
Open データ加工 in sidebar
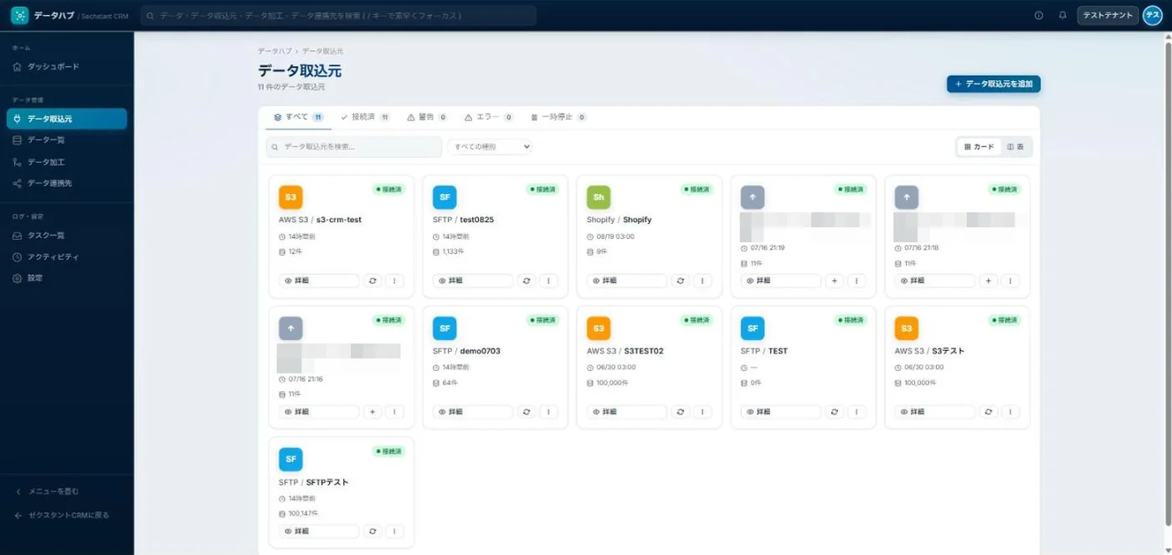(67, 162)
